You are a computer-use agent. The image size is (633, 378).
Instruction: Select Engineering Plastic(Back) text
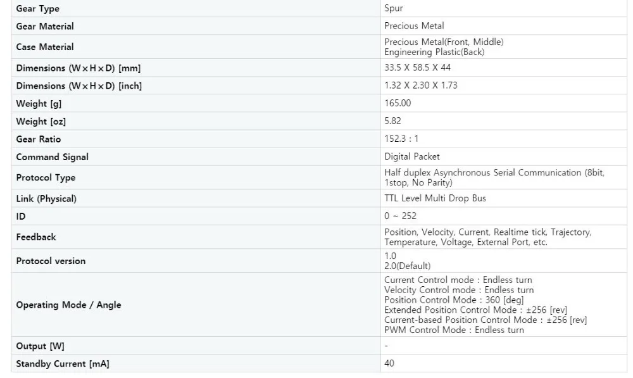[434, 52]
